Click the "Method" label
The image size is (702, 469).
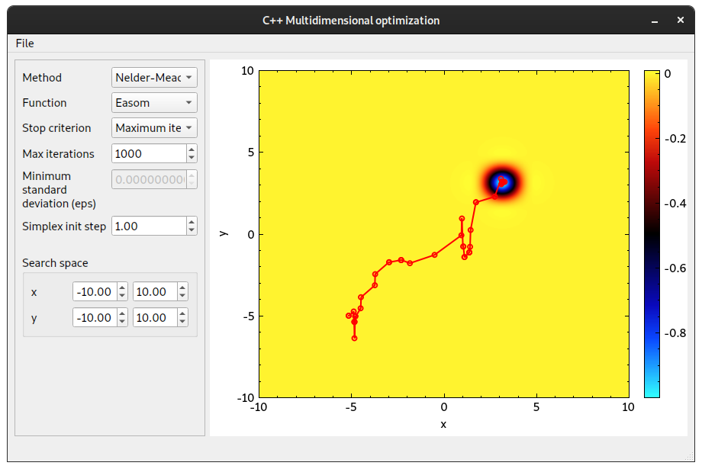[x=42, y=78]
